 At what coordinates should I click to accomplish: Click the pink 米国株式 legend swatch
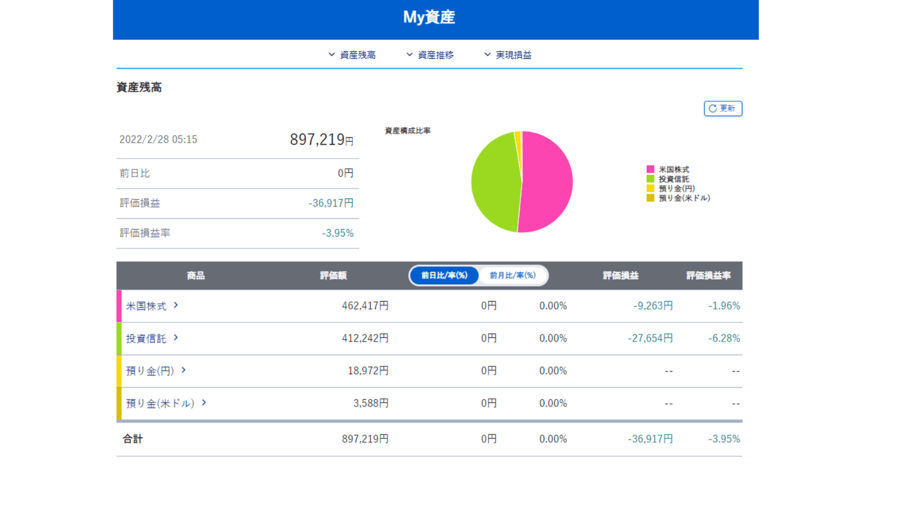click(x=650, y=169)
